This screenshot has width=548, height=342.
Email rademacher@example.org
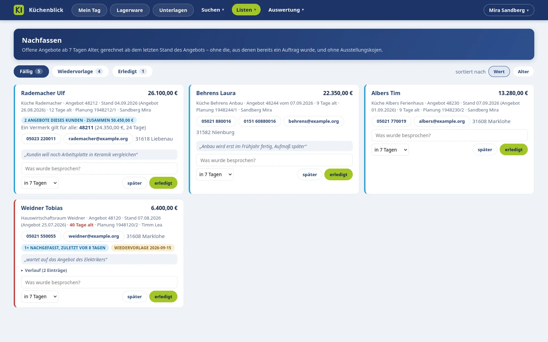pos(98,139)
